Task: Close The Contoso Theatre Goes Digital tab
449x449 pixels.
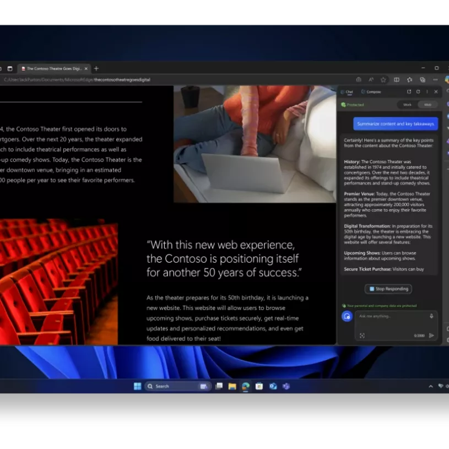Action: 86,69
